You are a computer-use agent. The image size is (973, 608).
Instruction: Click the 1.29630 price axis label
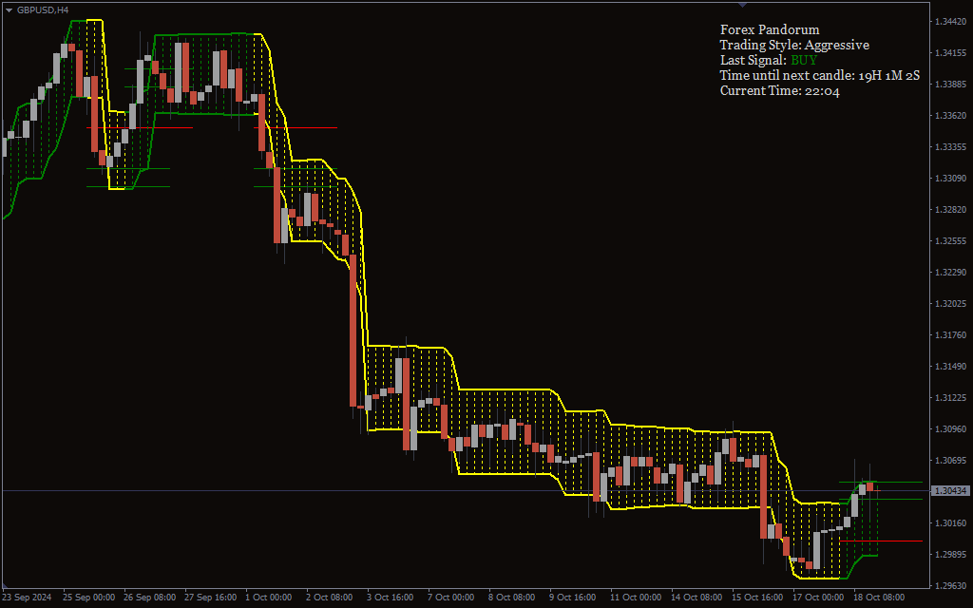pos(950,585)
